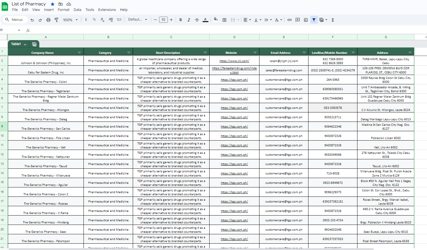The image size is (427, 250).
Task: Increase decimal places
Action: click(111, 20)
